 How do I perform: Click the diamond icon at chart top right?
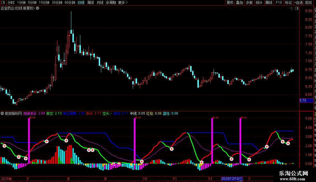click(292, 8)
